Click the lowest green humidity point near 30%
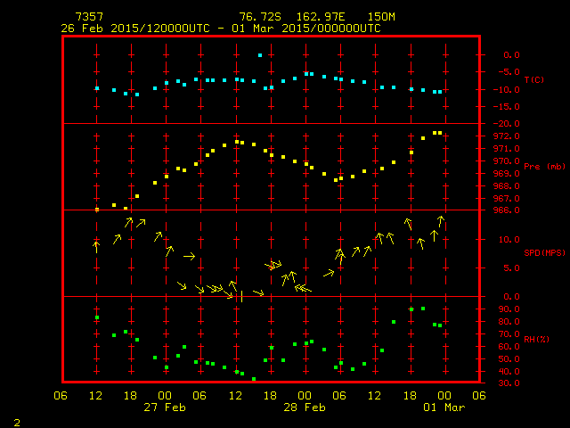Viewport: 570px width, 428px height. 254,379
